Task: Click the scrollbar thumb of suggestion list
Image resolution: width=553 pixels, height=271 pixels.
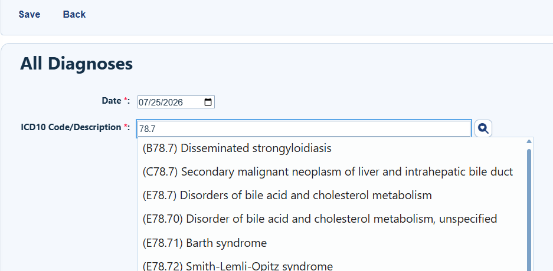Action: [529, 210]
